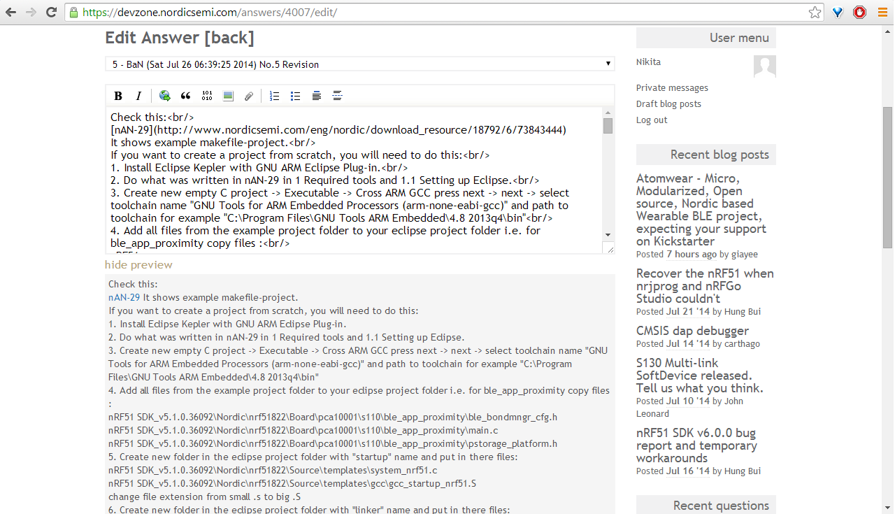The image size is (895, 514).
Task: Click '7 hours ago' timestamp on Atomwear post
Action: [692, 255]
